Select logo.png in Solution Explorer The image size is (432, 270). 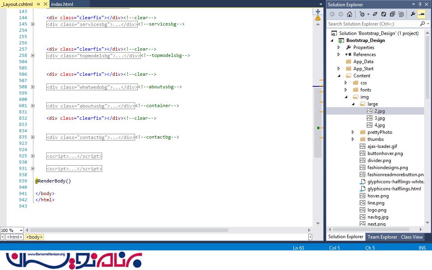[x=377, y=210]
